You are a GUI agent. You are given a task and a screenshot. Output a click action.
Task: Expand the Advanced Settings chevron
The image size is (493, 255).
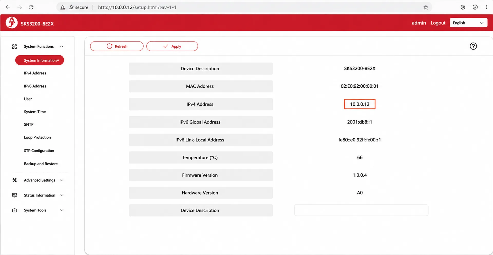coord(61,180)
